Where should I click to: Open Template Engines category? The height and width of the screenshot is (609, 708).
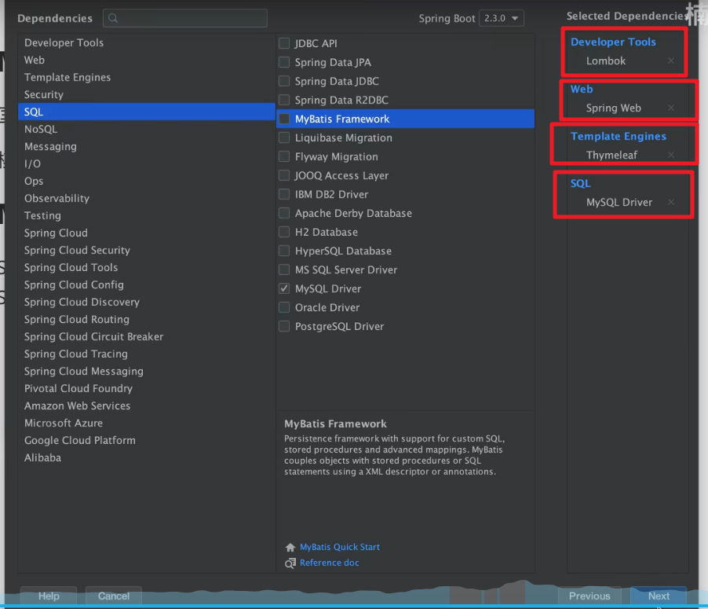pyautogui.click(x=146, y=77)
